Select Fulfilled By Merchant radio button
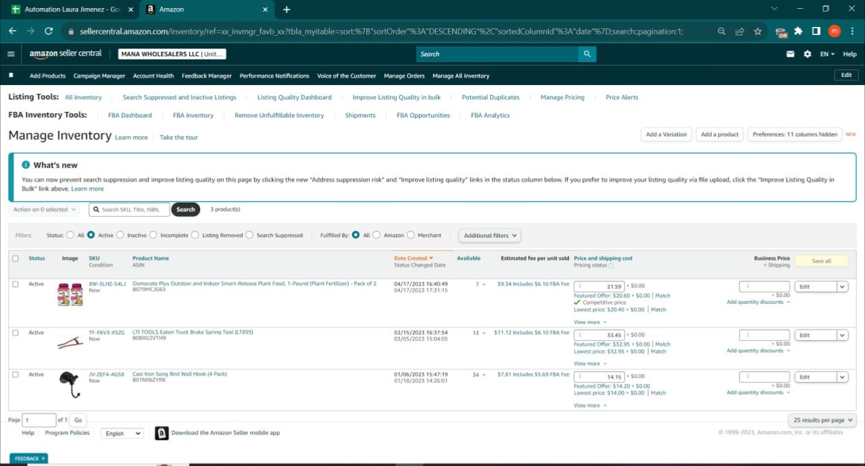 (x=411, y=235)
